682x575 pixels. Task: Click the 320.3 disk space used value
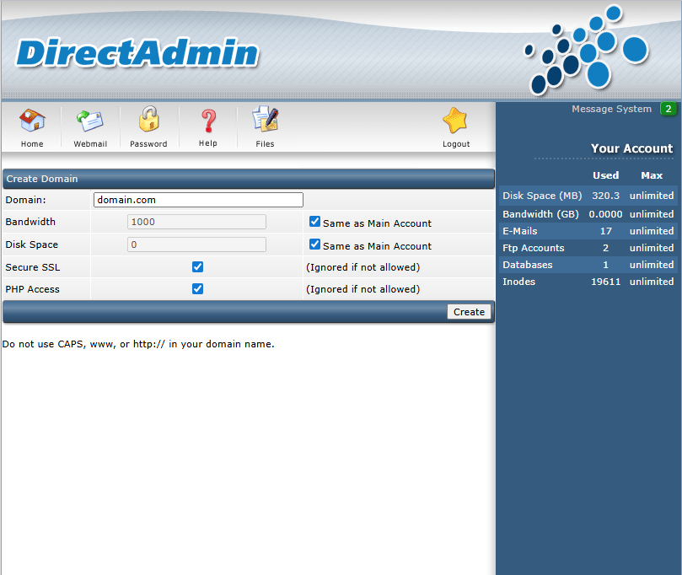click(605, 196)
